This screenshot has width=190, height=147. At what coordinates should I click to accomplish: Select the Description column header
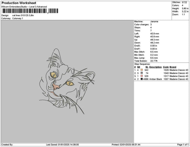[x=155, y=67]
